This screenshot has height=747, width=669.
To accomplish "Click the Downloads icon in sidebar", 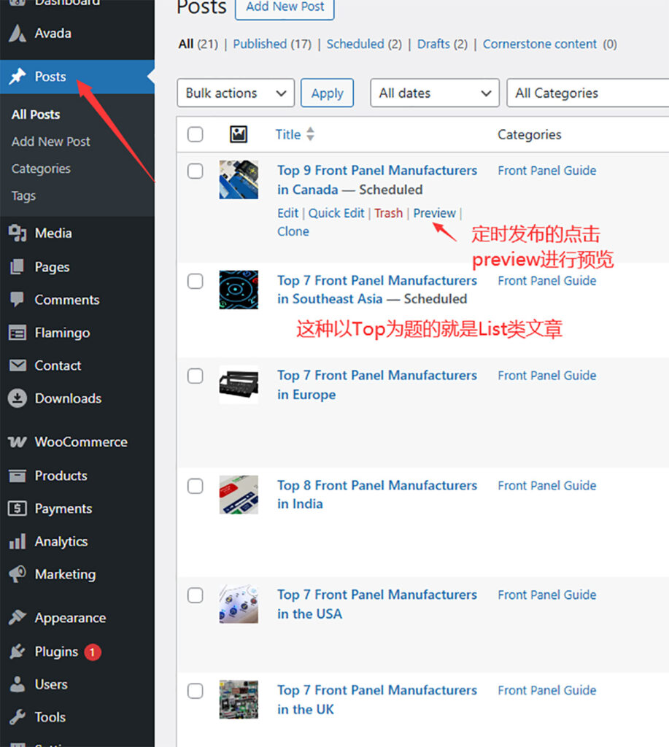I will pos(17,398).
